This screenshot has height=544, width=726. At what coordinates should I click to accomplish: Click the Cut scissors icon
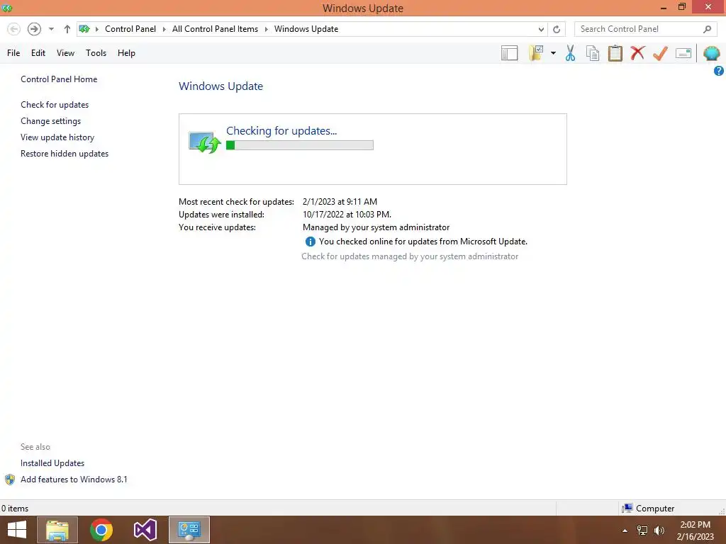coord(571,53)
